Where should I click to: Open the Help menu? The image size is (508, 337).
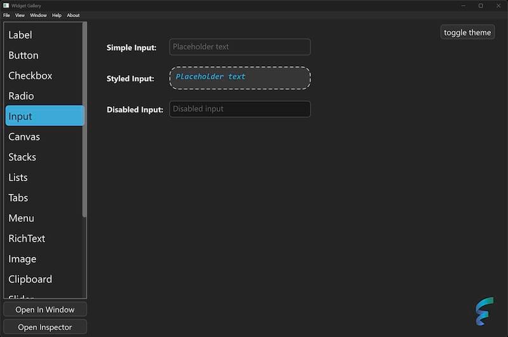point(57,15)
